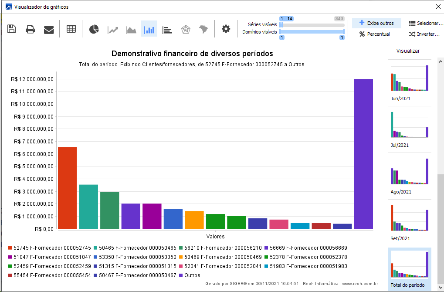Send chart by email envelope icon
The width and height of the screenshot is (444, 292).
point(49,29)
